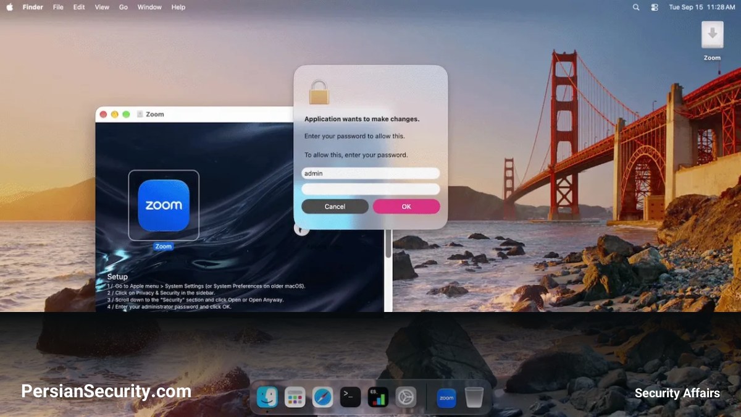741x417 pixels.
Task: Select the large Zoom app icon in window
Action: click(164, 205)
